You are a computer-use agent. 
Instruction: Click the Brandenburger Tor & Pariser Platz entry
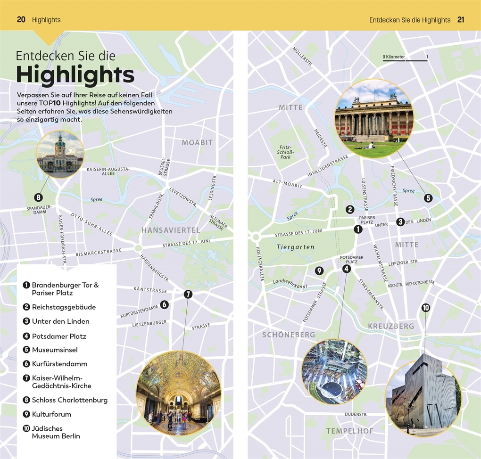pyautogui.click(x=65, y=289)
